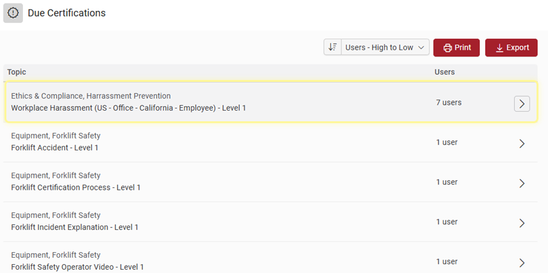
Task: Click the Due Certifications alert icon
Action: coord(13,13)
